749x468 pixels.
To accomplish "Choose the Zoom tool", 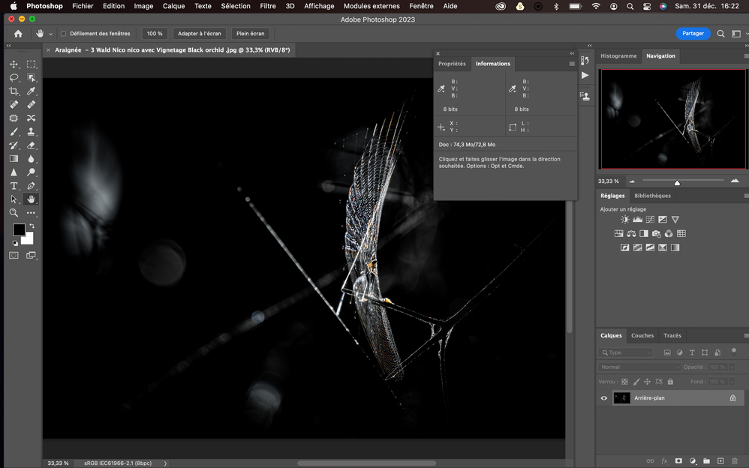I will pyautogui.click(x=14, y=213).
